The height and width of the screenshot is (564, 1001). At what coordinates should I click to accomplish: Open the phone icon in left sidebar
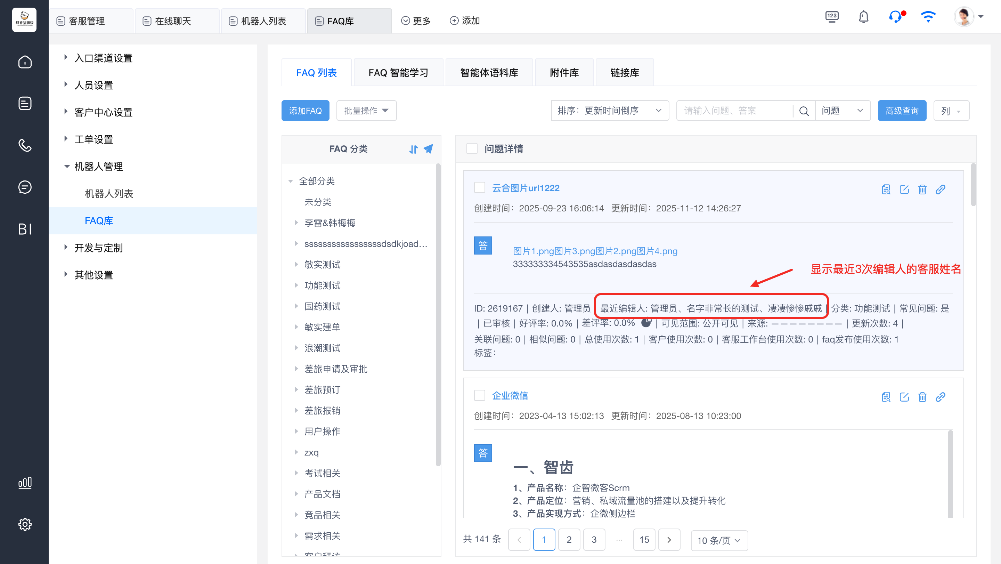point(24,145)
